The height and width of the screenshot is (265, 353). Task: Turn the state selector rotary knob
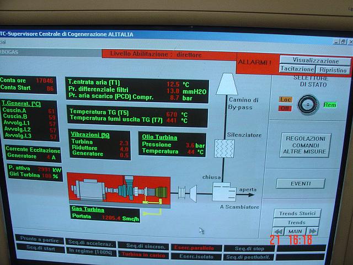(308, 105)
